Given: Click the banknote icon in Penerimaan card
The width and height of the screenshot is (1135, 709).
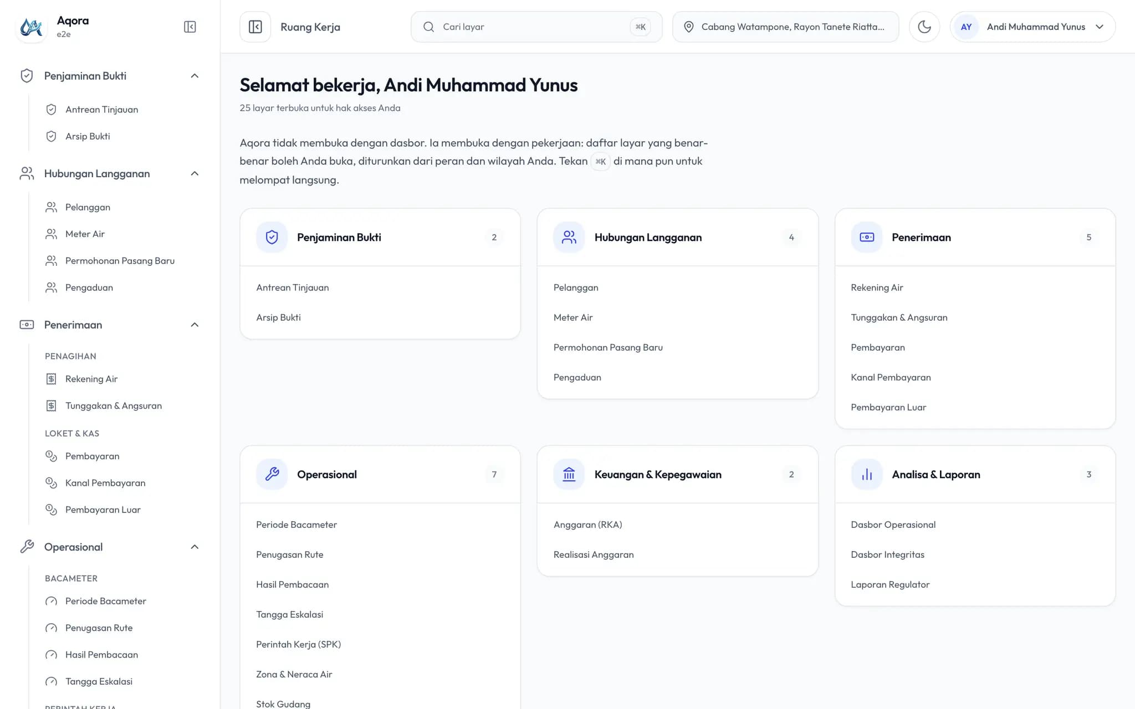Looking at the screenshot, I should coord(867,237).
